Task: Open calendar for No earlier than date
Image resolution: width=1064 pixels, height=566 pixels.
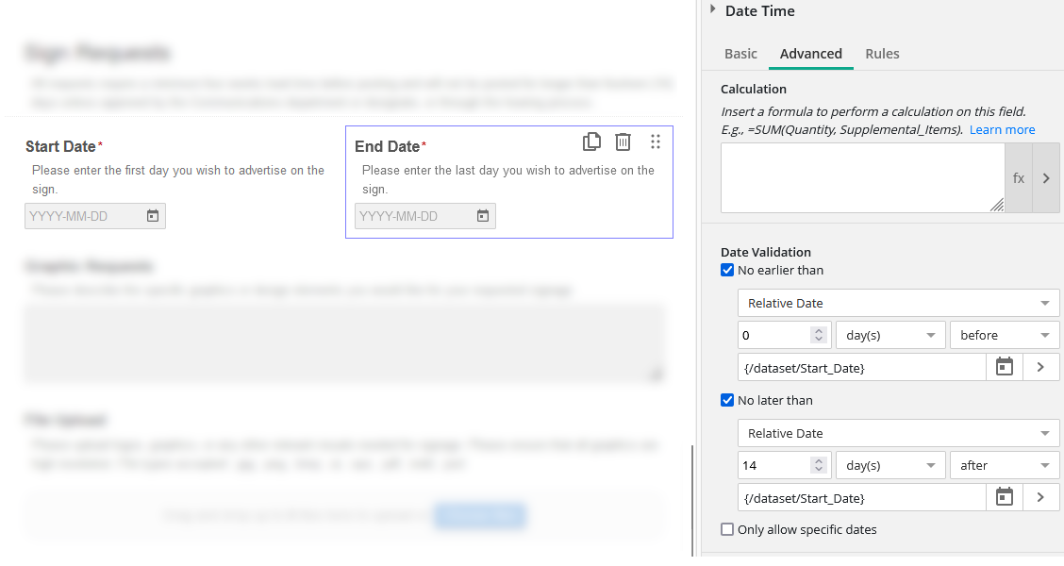Action: (x=1005, y=367)
